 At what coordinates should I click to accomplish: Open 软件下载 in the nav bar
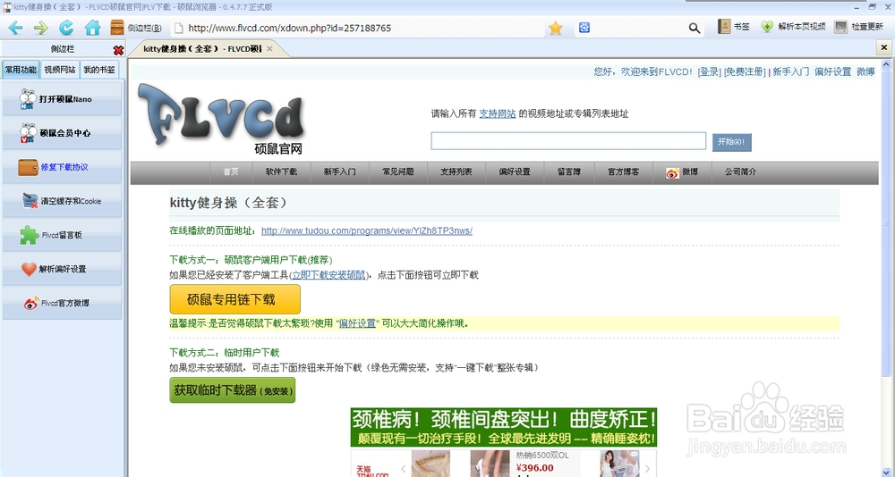click(281, 172)
